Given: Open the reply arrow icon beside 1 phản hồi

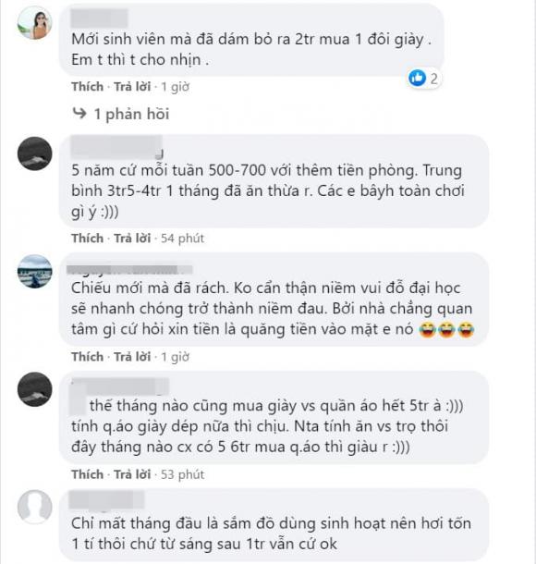Looking at the screenshot, I should 79,113.
